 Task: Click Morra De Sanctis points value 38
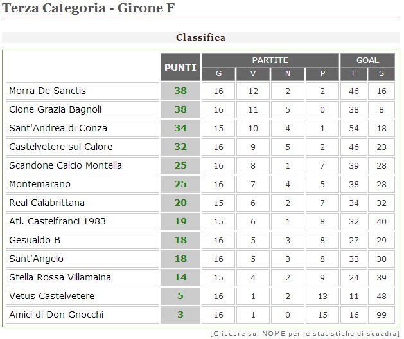point(180,91)
